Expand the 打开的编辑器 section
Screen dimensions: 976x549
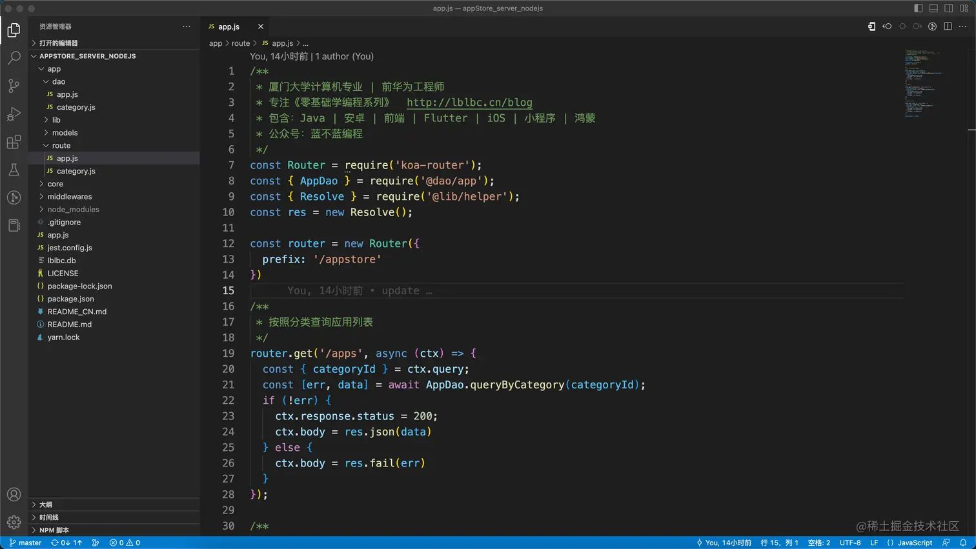(114, 43)
